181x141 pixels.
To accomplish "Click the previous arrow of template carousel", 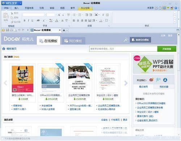I will click(5, 83).
